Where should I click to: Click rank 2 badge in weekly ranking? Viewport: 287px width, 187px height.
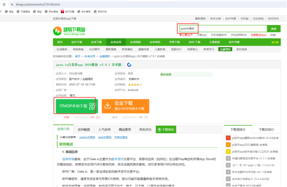(228, 145)
